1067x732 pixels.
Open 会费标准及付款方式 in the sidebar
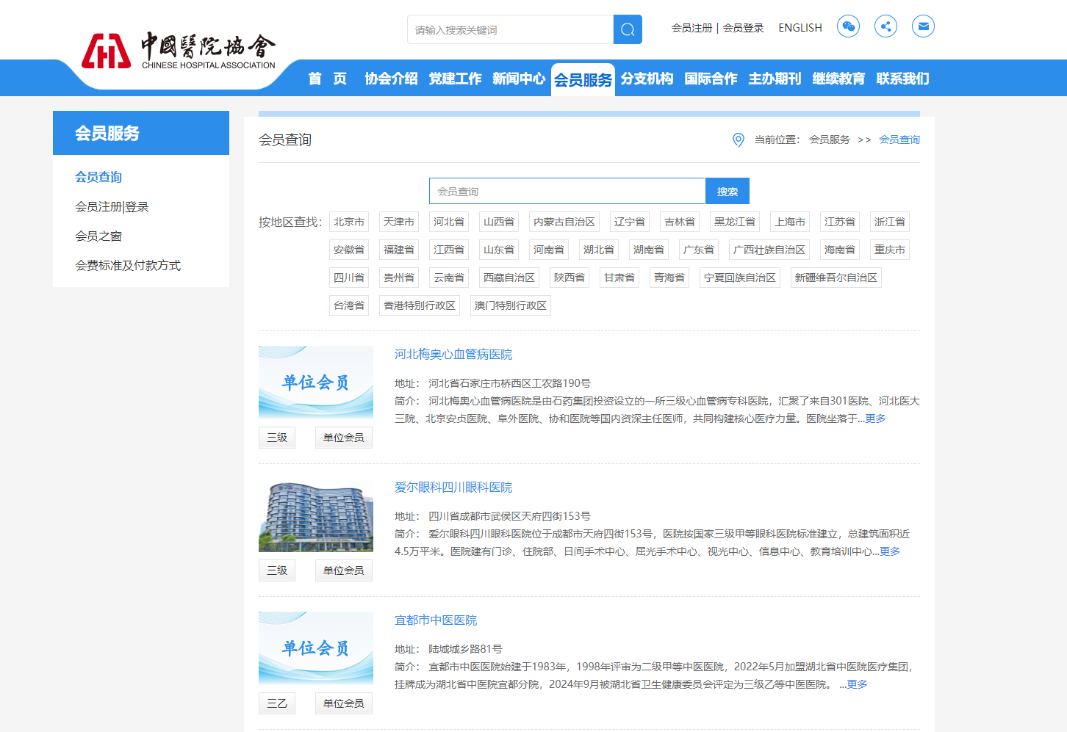pos(128,265)
